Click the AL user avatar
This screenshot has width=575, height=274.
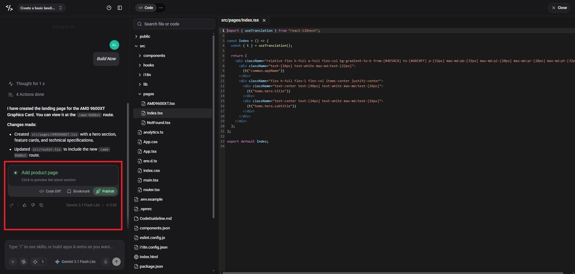point(114,45)
